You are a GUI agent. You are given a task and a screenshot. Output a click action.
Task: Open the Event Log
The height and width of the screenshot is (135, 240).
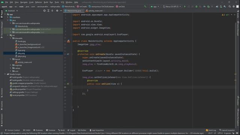tap(211, 130)
